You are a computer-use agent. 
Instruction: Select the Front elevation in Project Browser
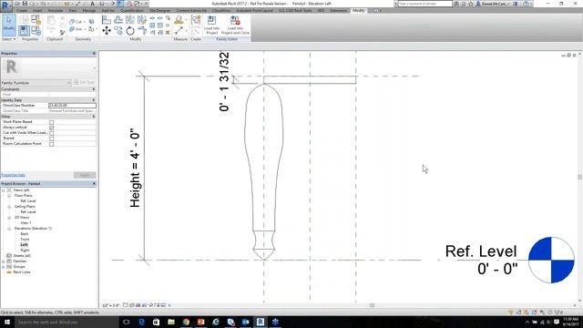25,240
